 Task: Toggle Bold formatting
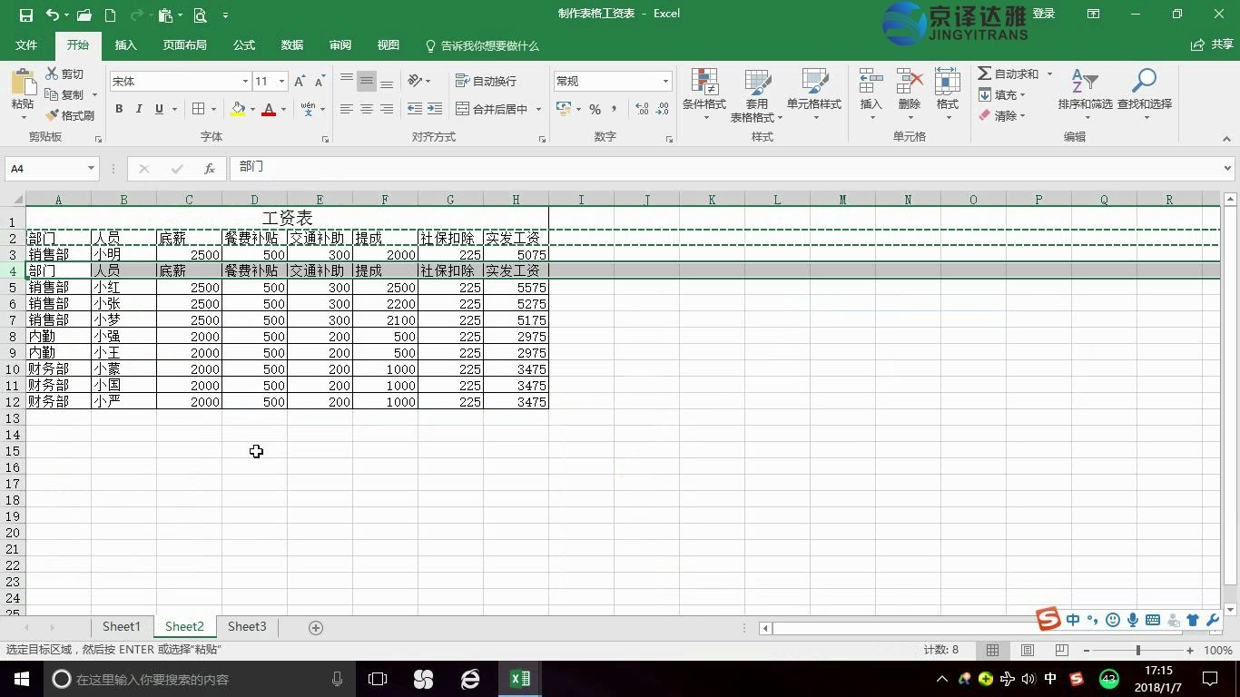pyautogui.click(x=119, y=109)
